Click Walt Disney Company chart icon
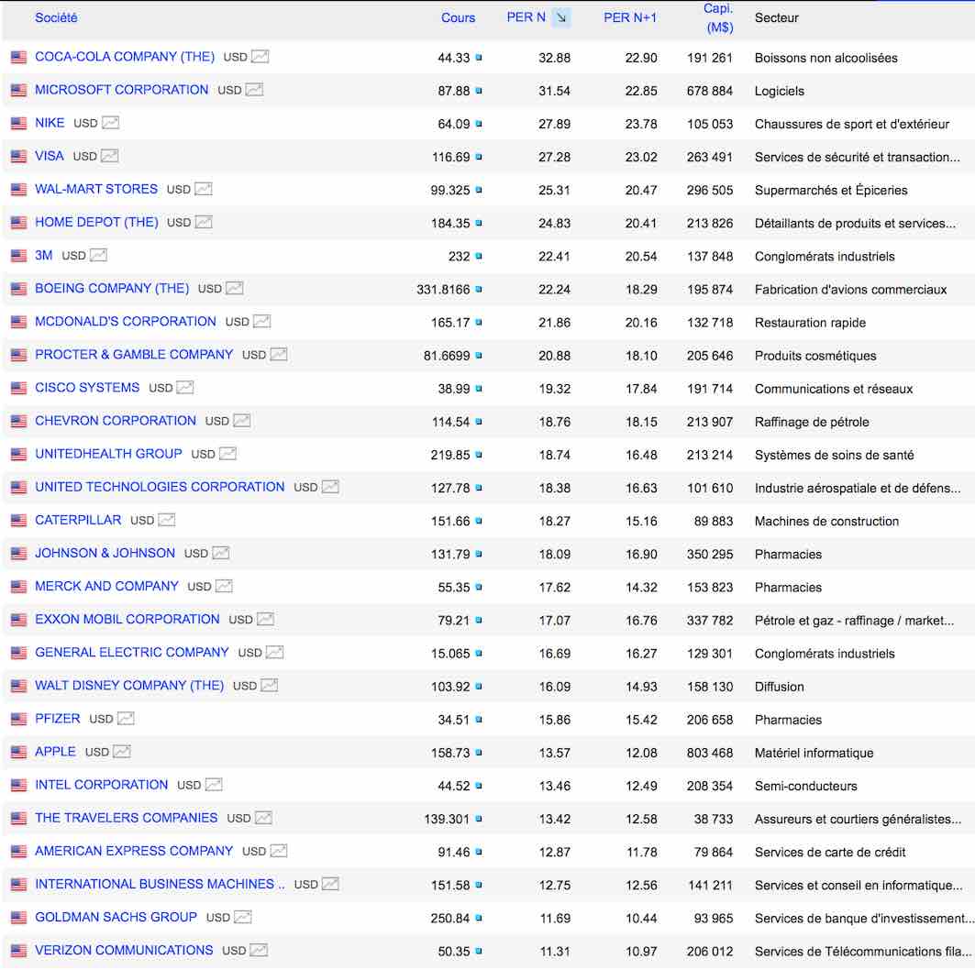The width and height of the screenshot is (975, 970). [270, 685]
